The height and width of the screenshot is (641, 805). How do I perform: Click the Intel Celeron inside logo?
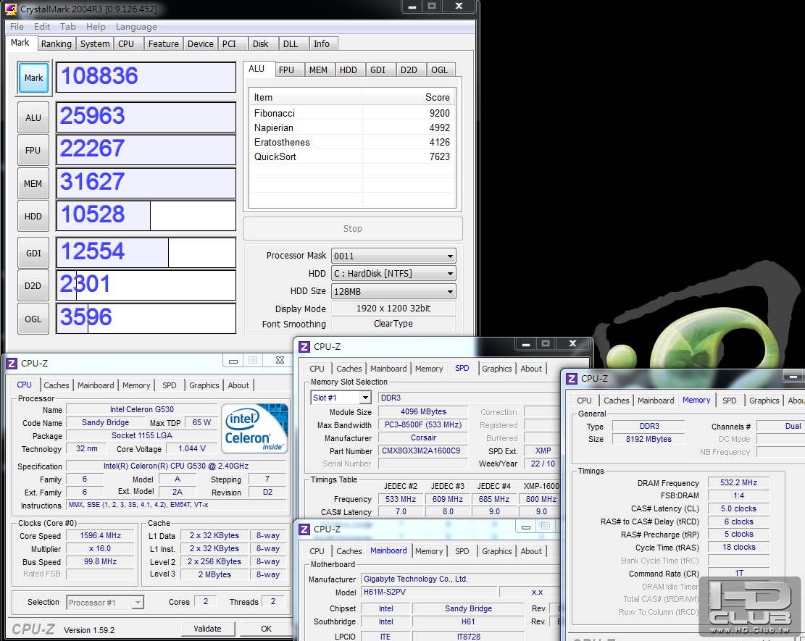[254, 429]
